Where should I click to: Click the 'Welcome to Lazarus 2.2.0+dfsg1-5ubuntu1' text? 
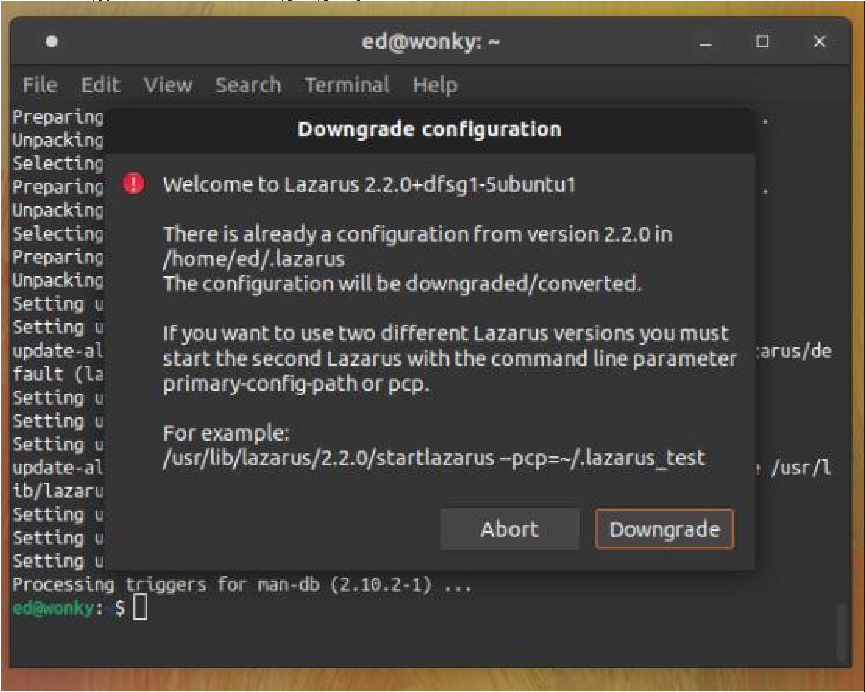click(x=369, y=185)
